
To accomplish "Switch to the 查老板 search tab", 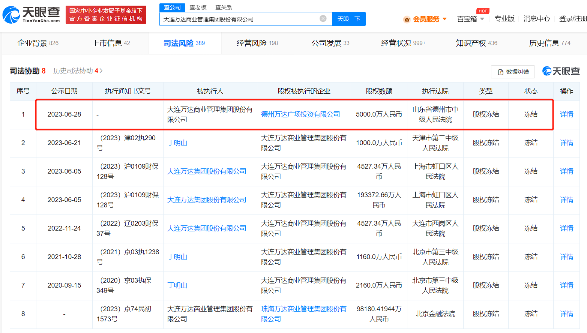I will [x=198, y=7].
